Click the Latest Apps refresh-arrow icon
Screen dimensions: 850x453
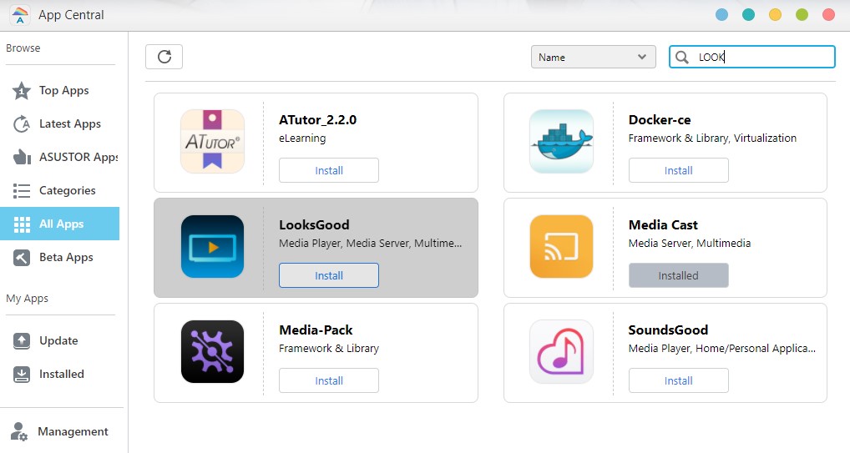coord(22,124)
